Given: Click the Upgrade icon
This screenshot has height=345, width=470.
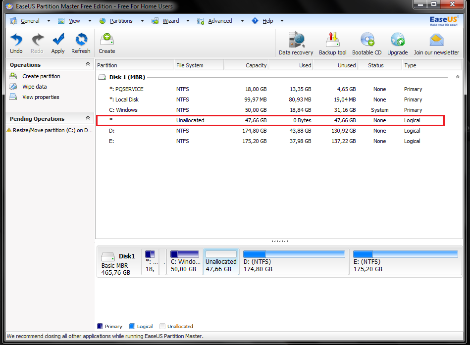Looking at the screenshot, I should 397,44.
